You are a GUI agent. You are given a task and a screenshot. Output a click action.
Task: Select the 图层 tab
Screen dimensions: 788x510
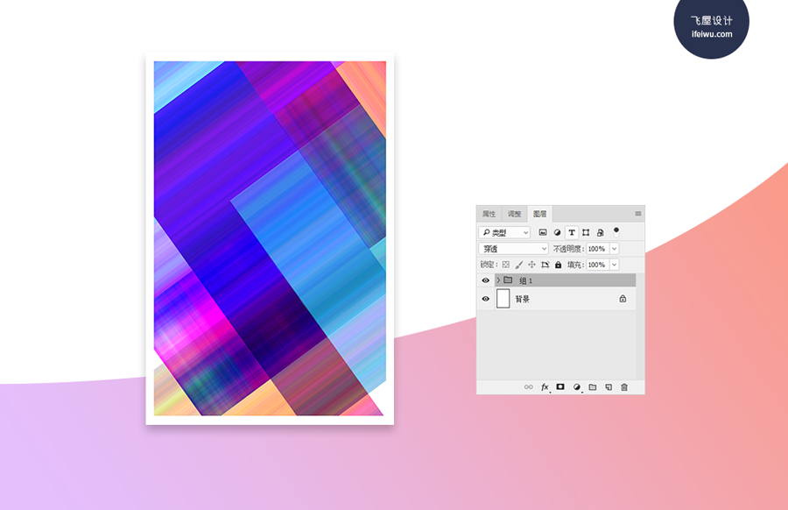tap(539, 214)
